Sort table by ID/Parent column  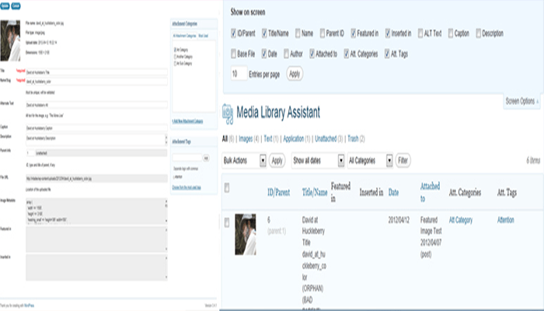click(278, 192)
